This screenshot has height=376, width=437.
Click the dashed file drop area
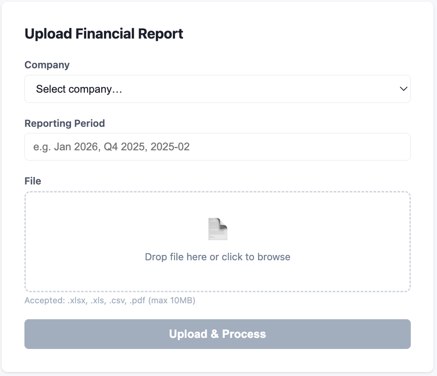click(218, 242)
